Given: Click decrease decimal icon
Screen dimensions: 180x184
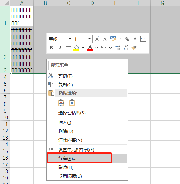Looking at the screenshot, I should click(126, 48).
